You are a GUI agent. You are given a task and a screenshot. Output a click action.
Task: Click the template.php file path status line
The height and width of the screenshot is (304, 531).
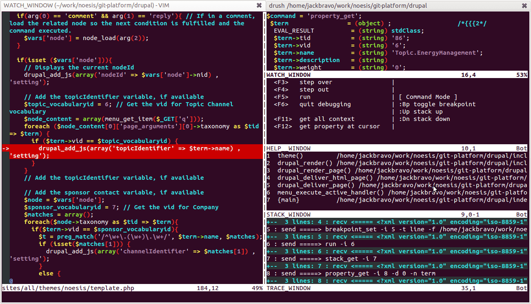(132, 288)
